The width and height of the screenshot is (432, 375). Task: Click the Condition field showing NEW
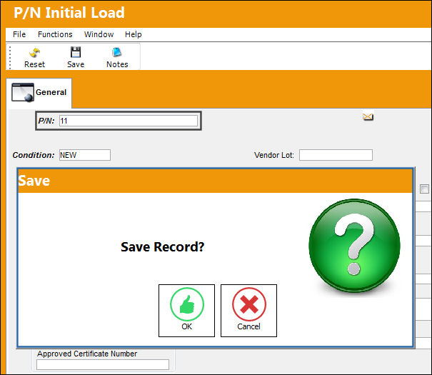point(85,155)
